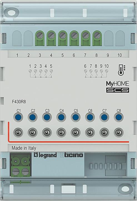Click contact symbol 1 in the left wiring diagram
This screenshot has width=137, height=201.
30,71
